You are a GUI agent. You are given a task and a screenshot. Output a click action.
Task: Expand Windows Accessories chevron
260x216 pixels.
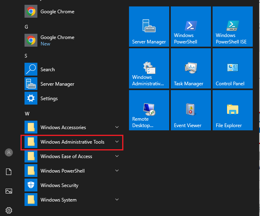point(117,127)
